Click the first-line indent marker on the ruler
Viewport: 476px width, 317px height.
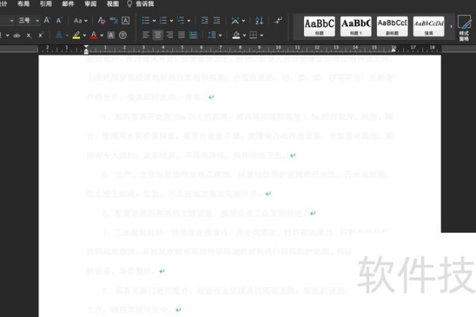[86, 47]
